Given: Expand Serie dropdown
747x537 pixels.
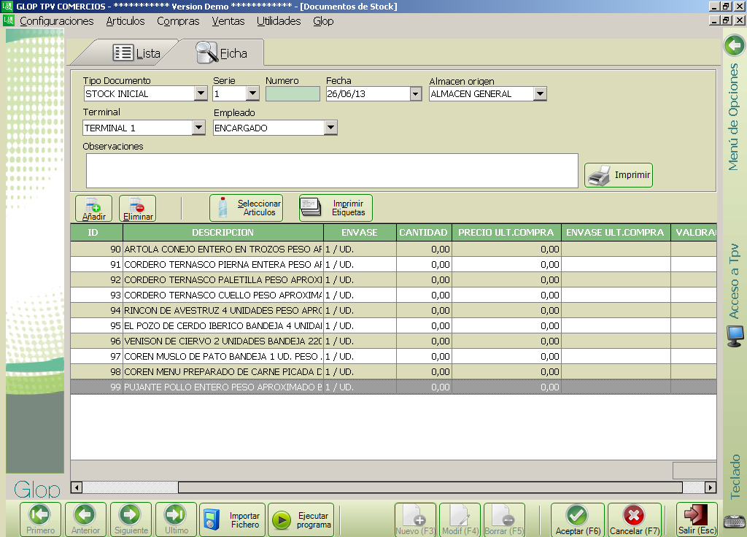Looking at the screenshot, I should (252, 93).
